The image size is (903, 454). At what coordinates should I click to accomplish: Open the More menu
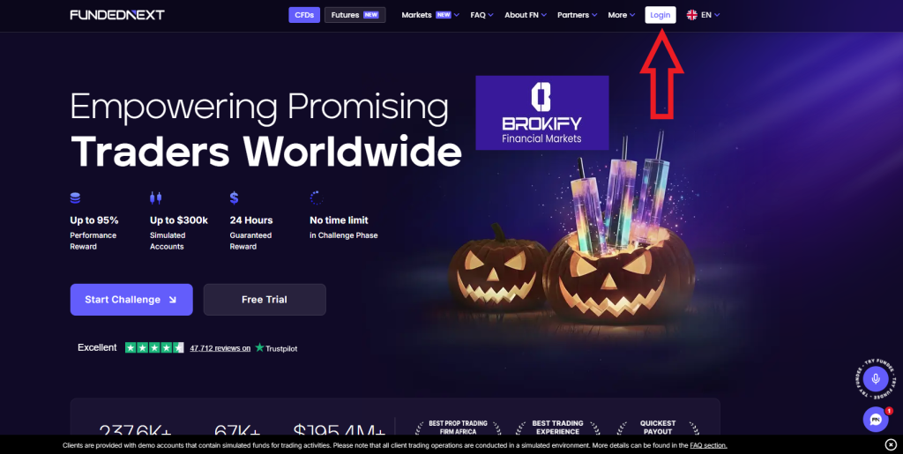click(622, 15)
